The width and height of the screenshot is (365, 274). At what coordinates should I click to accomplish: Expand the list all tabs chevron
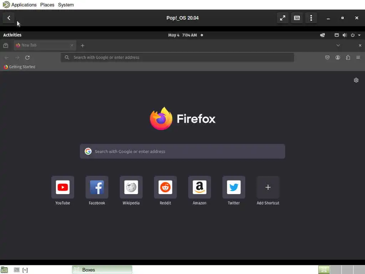(x=338, y=45)
